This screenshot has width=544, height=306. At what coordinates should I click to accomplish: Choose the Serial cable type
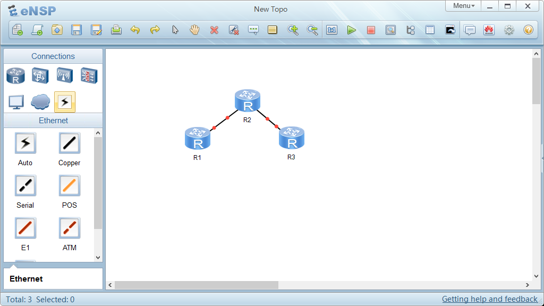click(25, 185)
